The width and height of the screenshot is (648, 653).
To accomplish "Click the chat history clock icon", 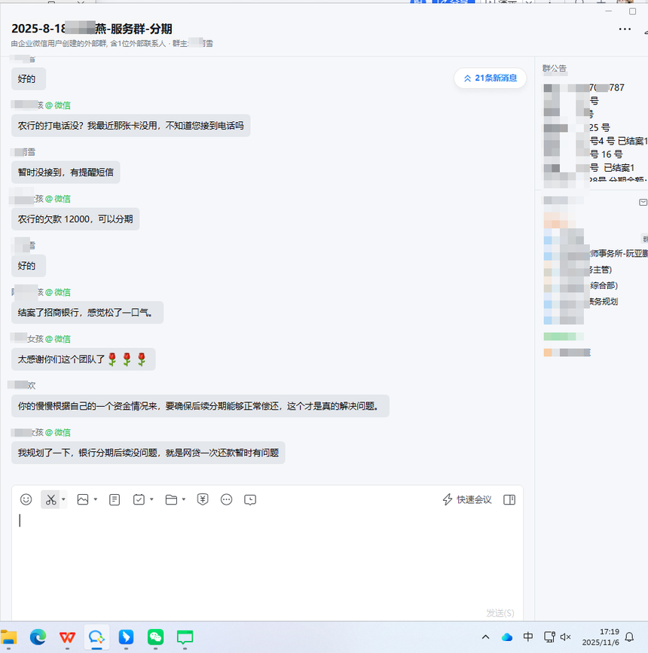I will click(x=250, y=499).
